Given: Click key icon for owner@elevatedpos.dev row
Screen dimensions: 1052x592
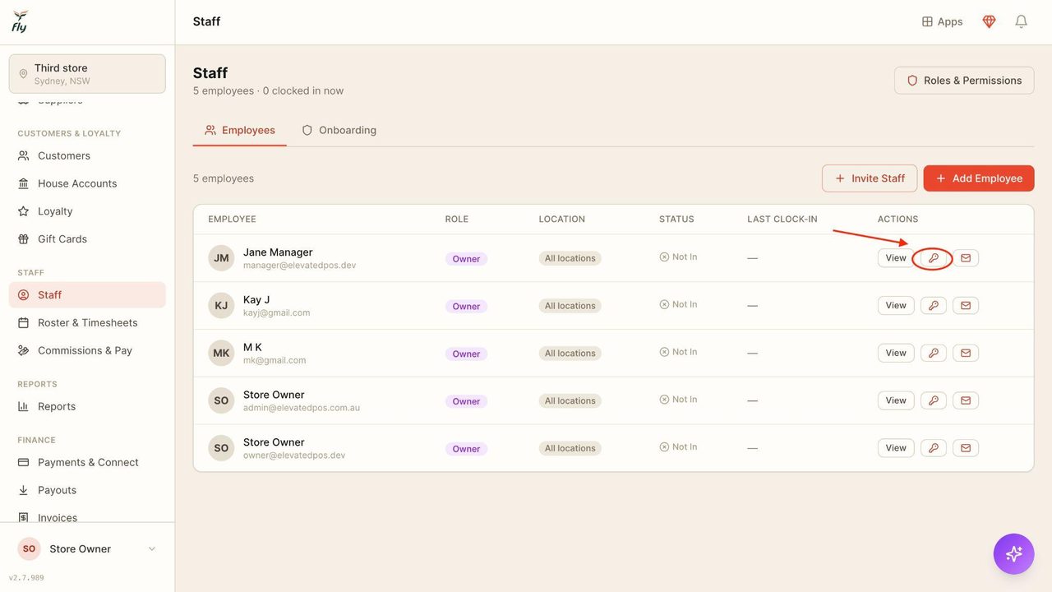Looking at the screenshot, I should 933,449.
